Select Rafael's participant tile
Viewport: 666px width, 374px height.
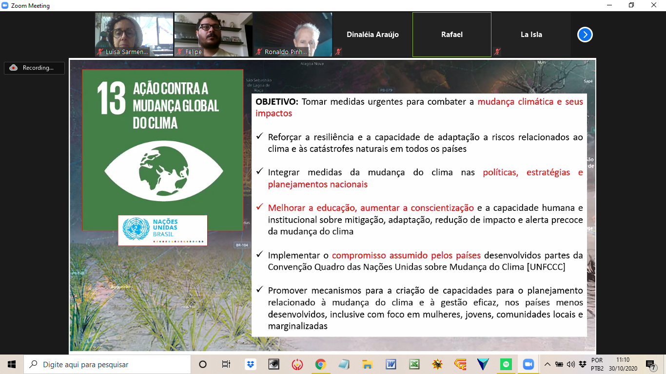pyautogui.click(x=451, y=35)
